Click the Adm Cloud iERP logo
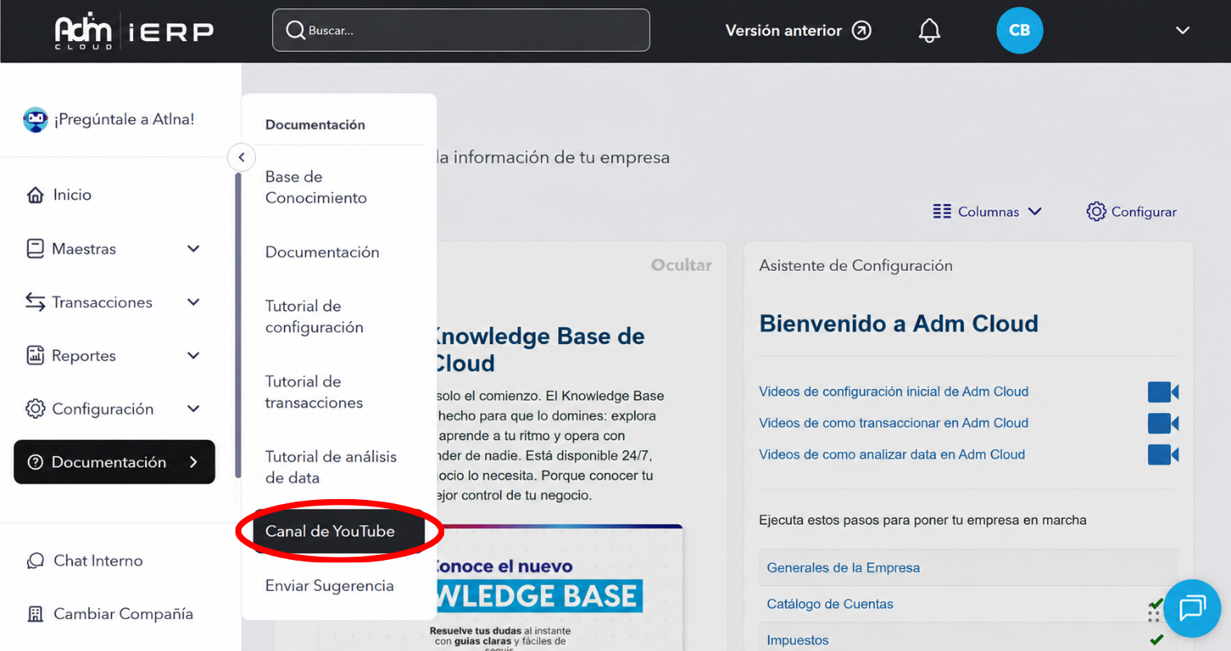Screen dimensions: 1231x651 pyautogui.click(x=134, y=31)
